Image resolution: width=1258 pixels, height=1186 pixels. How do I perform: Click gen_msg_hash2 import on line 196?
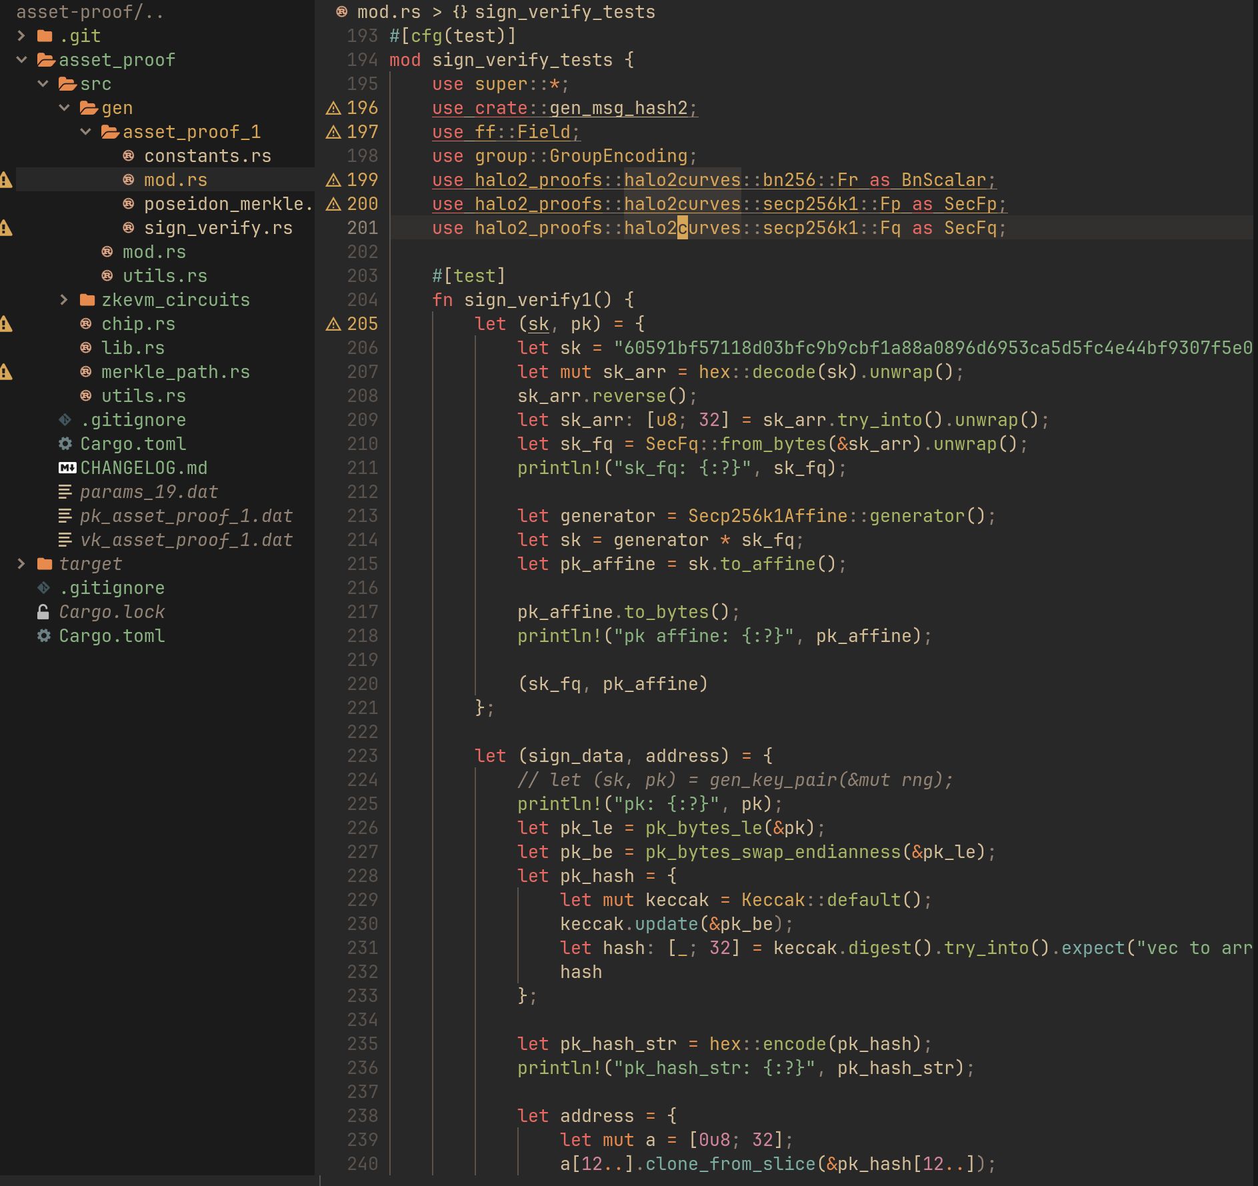coord(618,108)
